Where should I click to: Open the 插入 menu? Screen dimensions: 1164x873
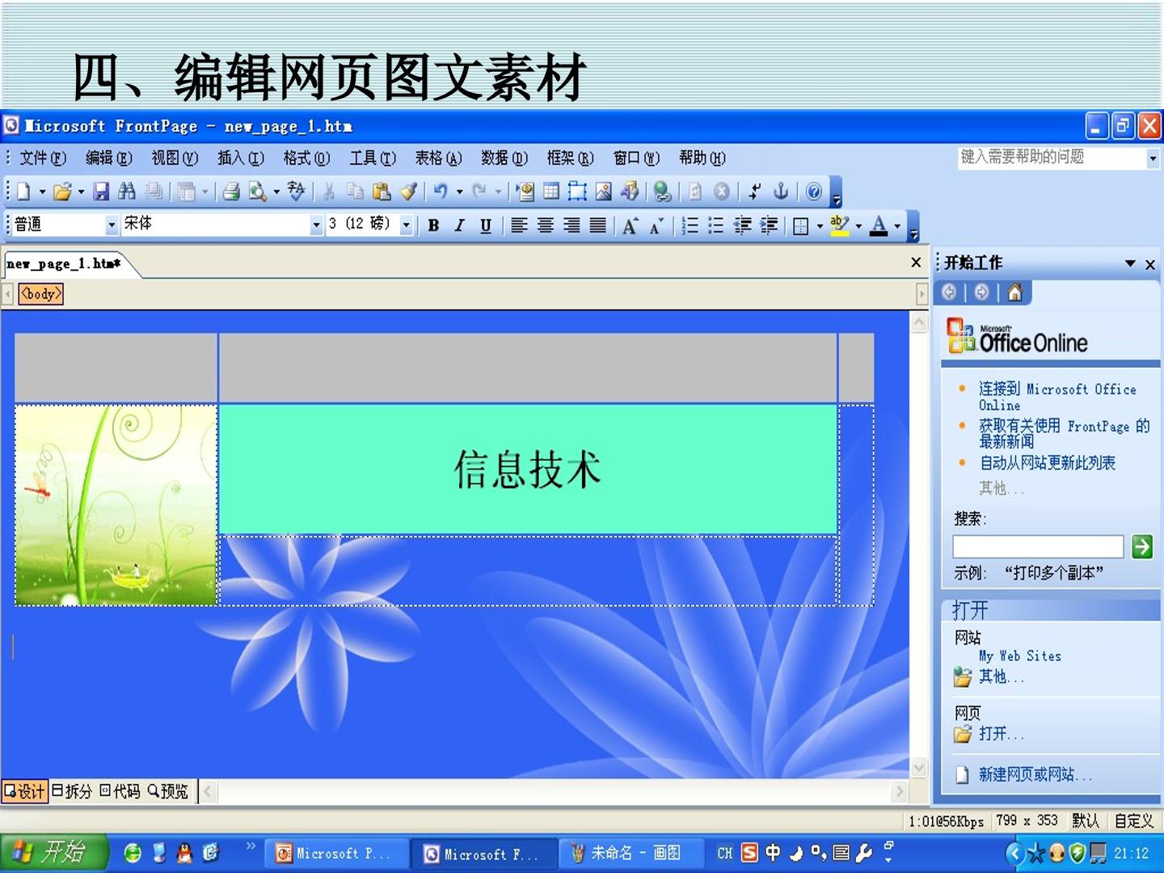[x=241, y=158]
